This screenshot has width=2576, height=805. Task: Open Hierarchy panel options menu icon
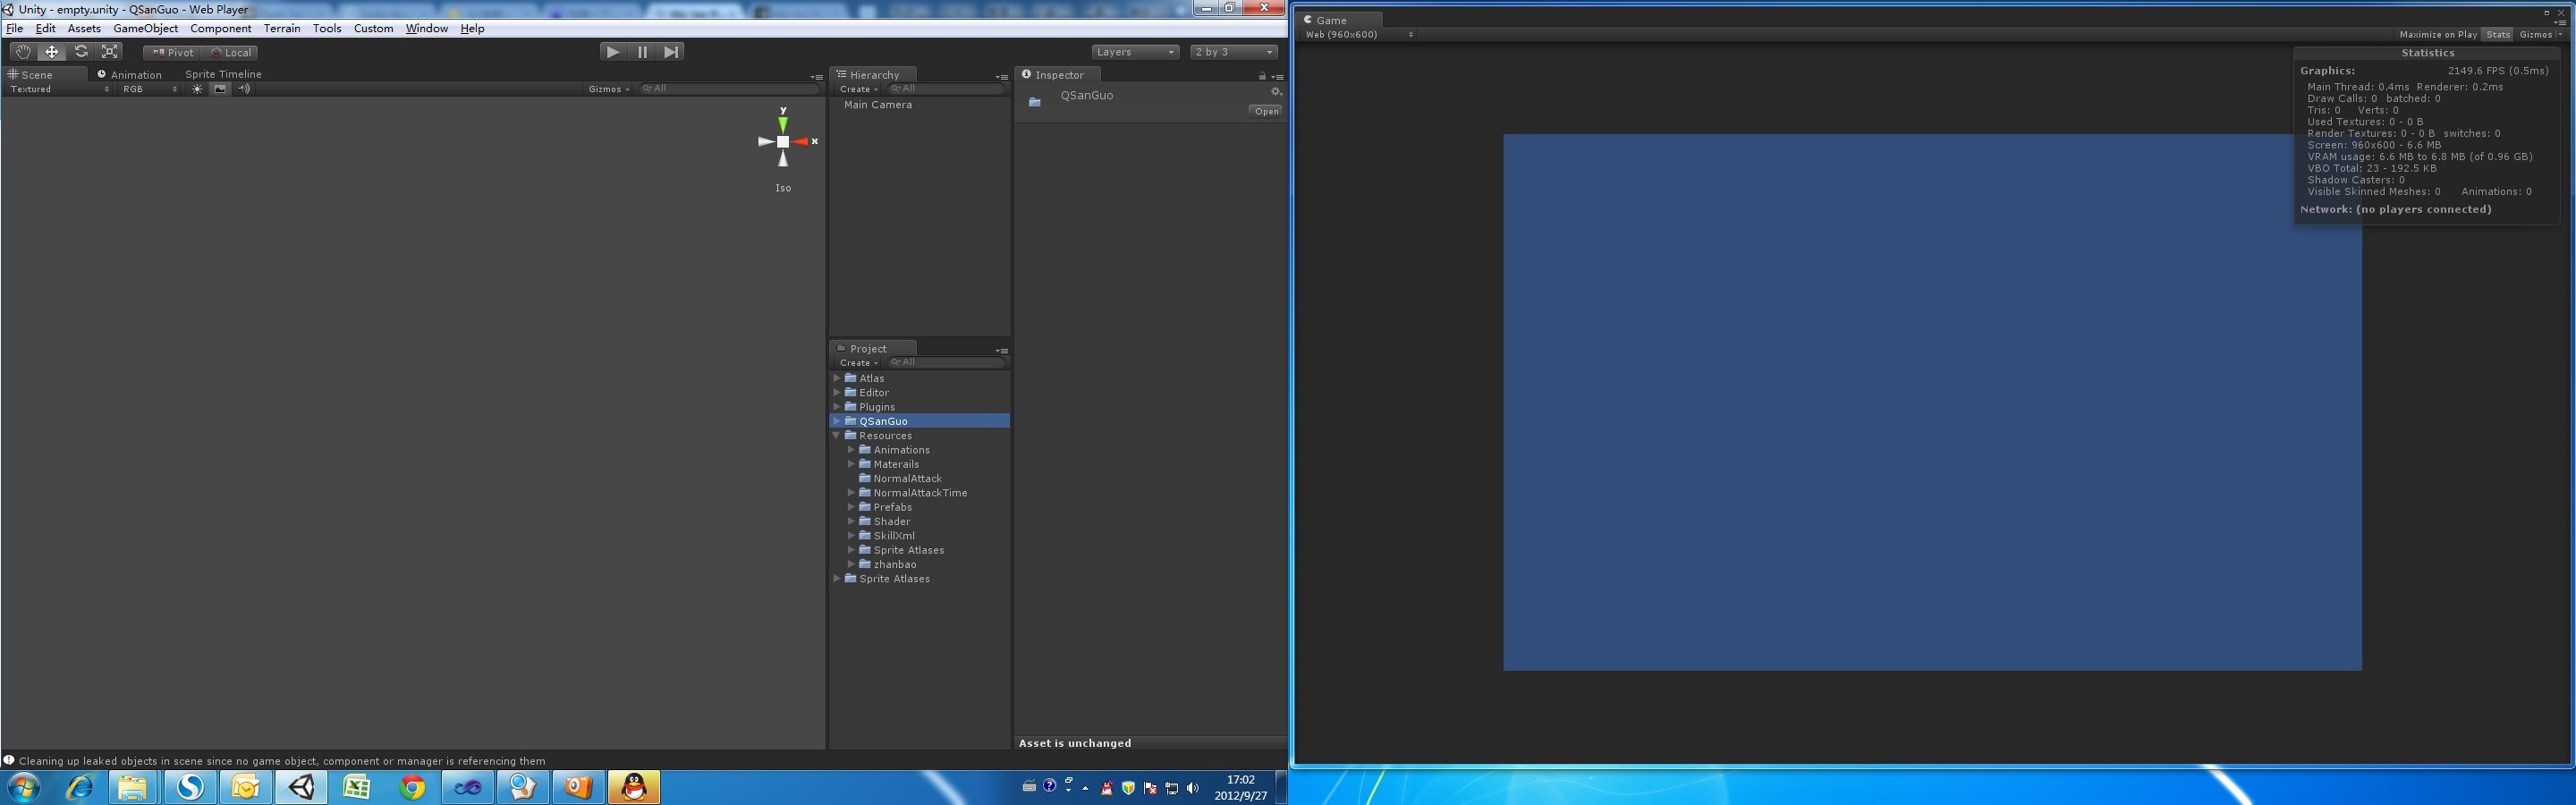click(1002, 77)
